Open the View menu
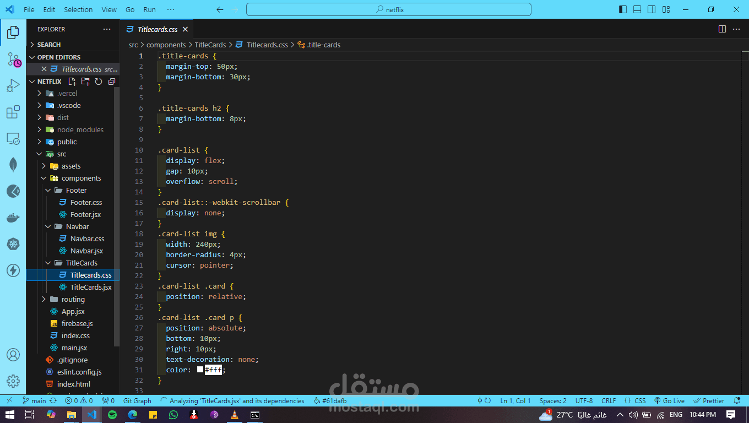 [x=109, y=9]
